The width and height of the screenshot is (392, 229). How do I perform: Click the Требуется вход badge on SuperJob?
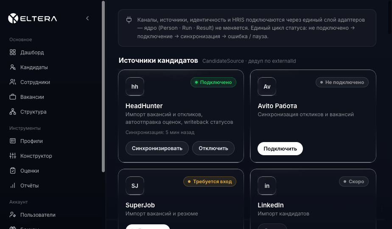coord(210,182)
